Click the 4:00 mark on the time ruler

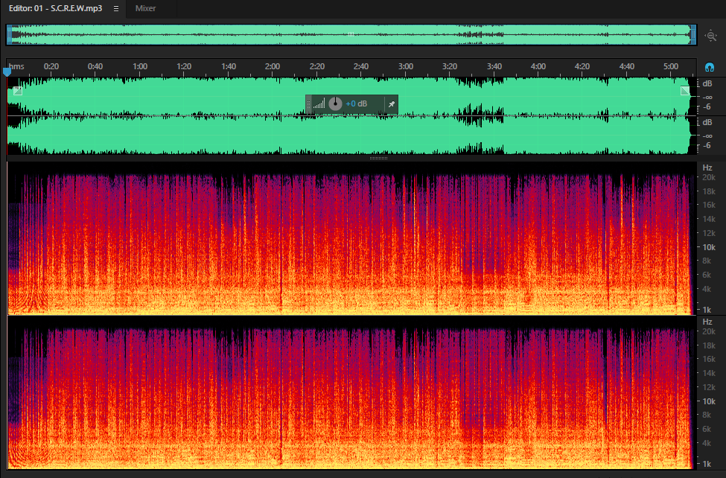point(538,67)
